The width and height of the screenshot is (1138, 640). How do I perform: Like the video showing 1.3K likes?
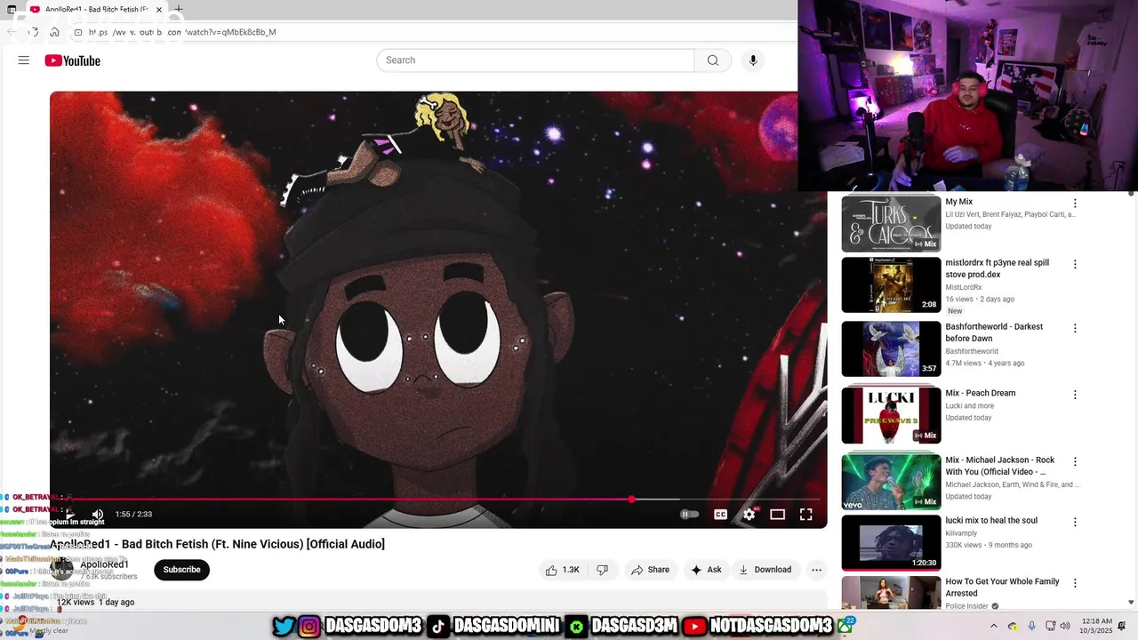(562, 570)
